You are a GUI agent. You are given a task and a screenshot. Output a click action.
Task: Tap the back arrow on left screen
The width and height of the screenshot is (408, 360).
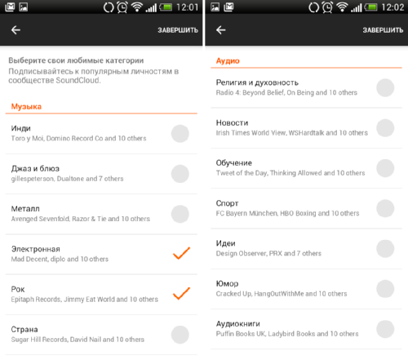point(16,30)
